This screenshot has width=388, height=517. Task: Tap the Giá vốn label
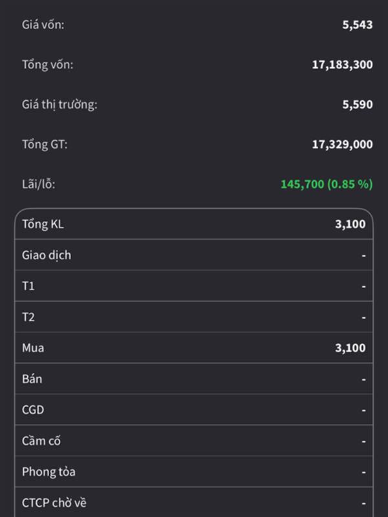(43, 25)
